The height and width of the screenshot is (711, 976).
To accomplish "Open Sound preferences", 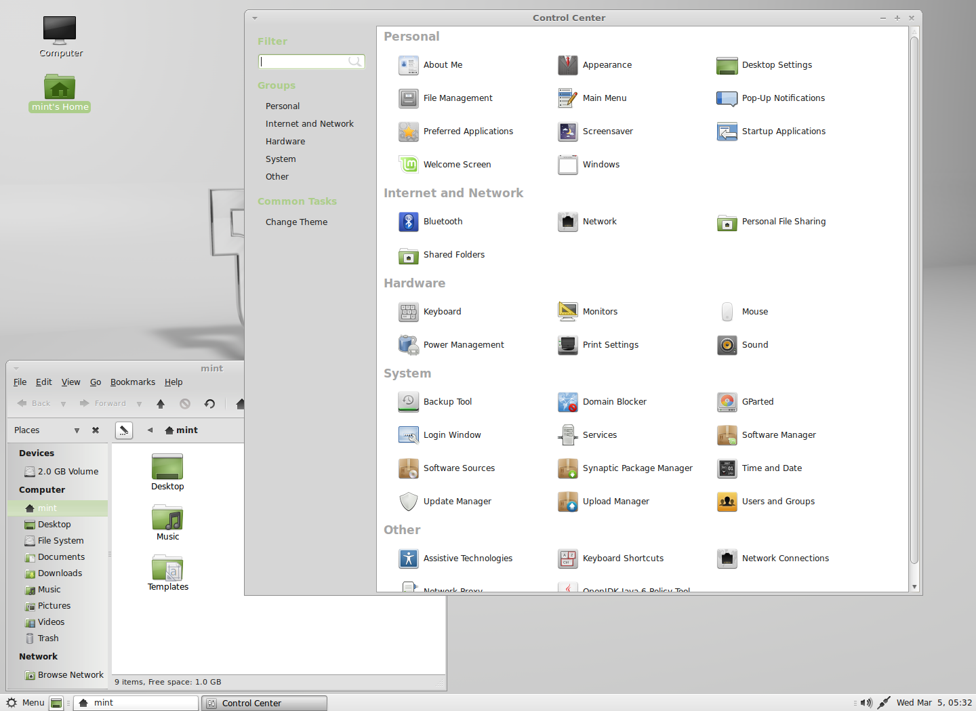I will (x=743, y=345).
